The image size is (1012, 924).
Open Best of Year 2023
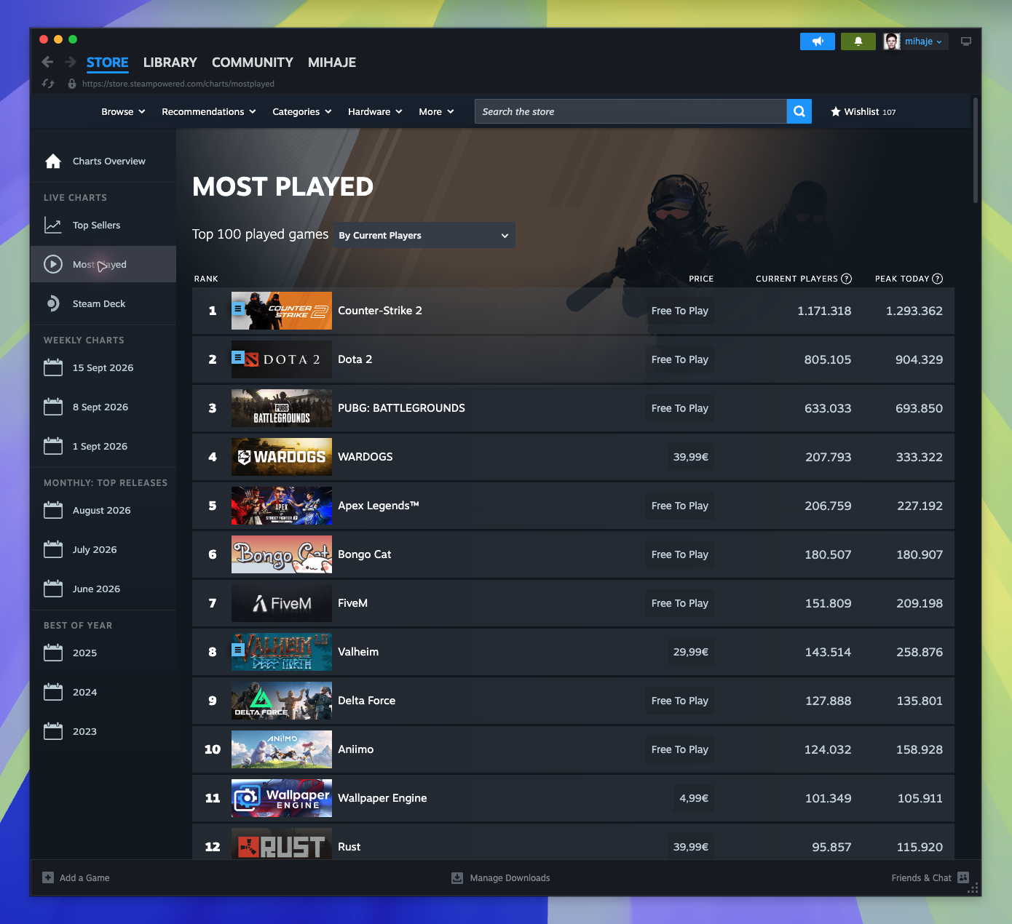coord(103,731)
